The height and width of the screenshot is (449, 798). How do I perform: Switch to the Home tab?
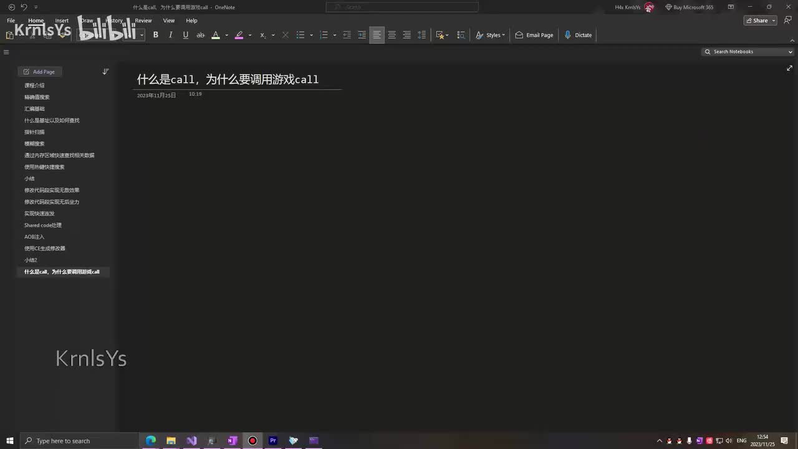[36, 21]
